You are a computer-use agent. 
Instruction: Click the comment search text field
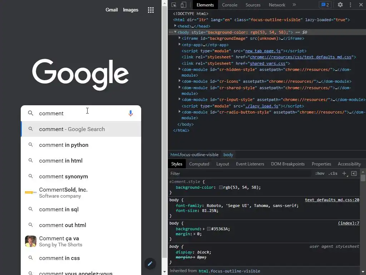click(80, 113)
